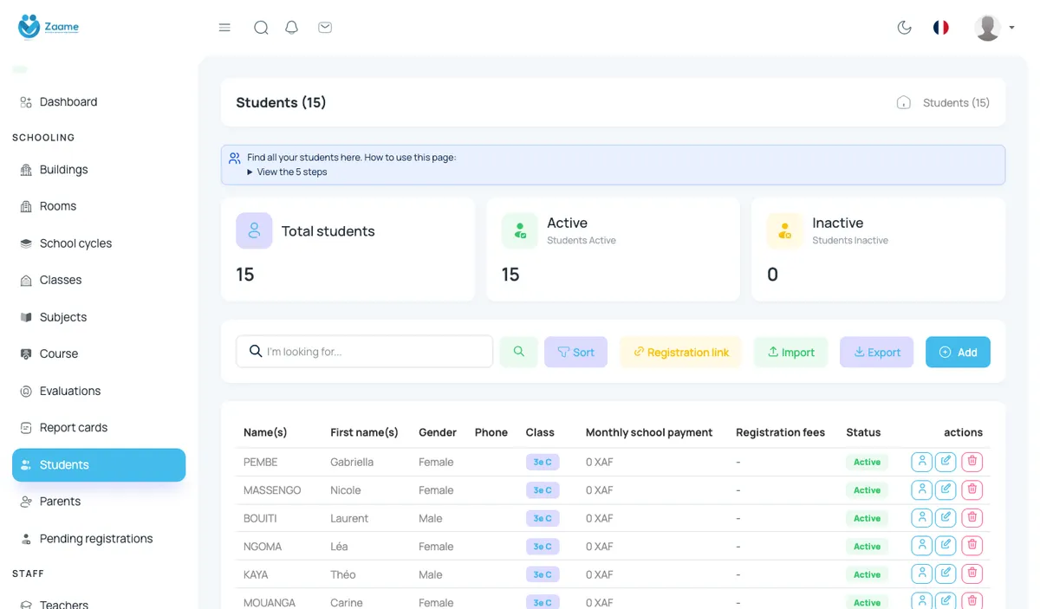The width and height of the screenshot is (1040, 609).
Task: View profile of BOUITI Laurent
Action: pos(922,518)
